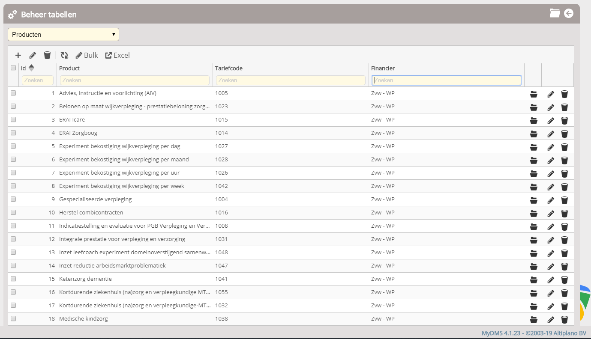
Task: Click 'ERAI Zorgboog' product cell
Action: coord(78,133)
